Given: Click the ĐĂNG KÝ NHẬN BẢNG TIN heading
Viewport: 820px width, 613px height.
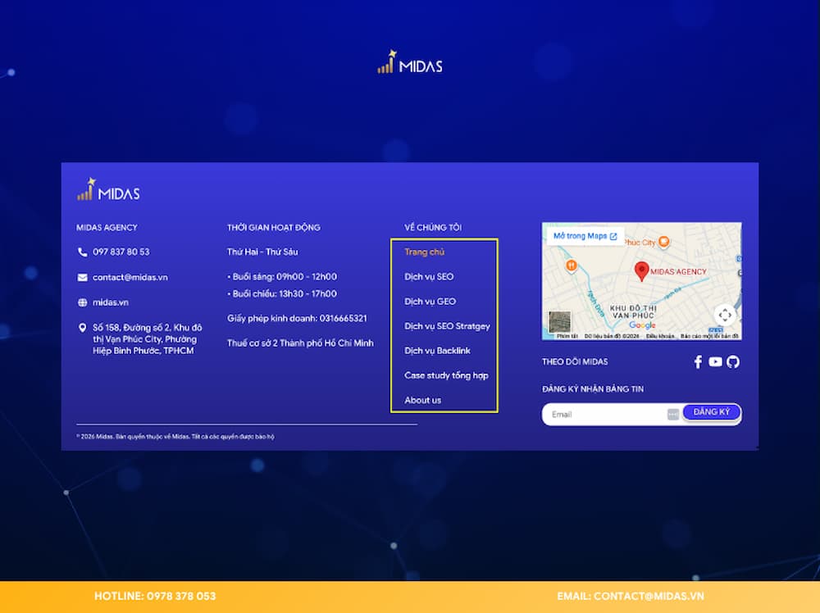Looking at the screenshot, I should point(593,388).
